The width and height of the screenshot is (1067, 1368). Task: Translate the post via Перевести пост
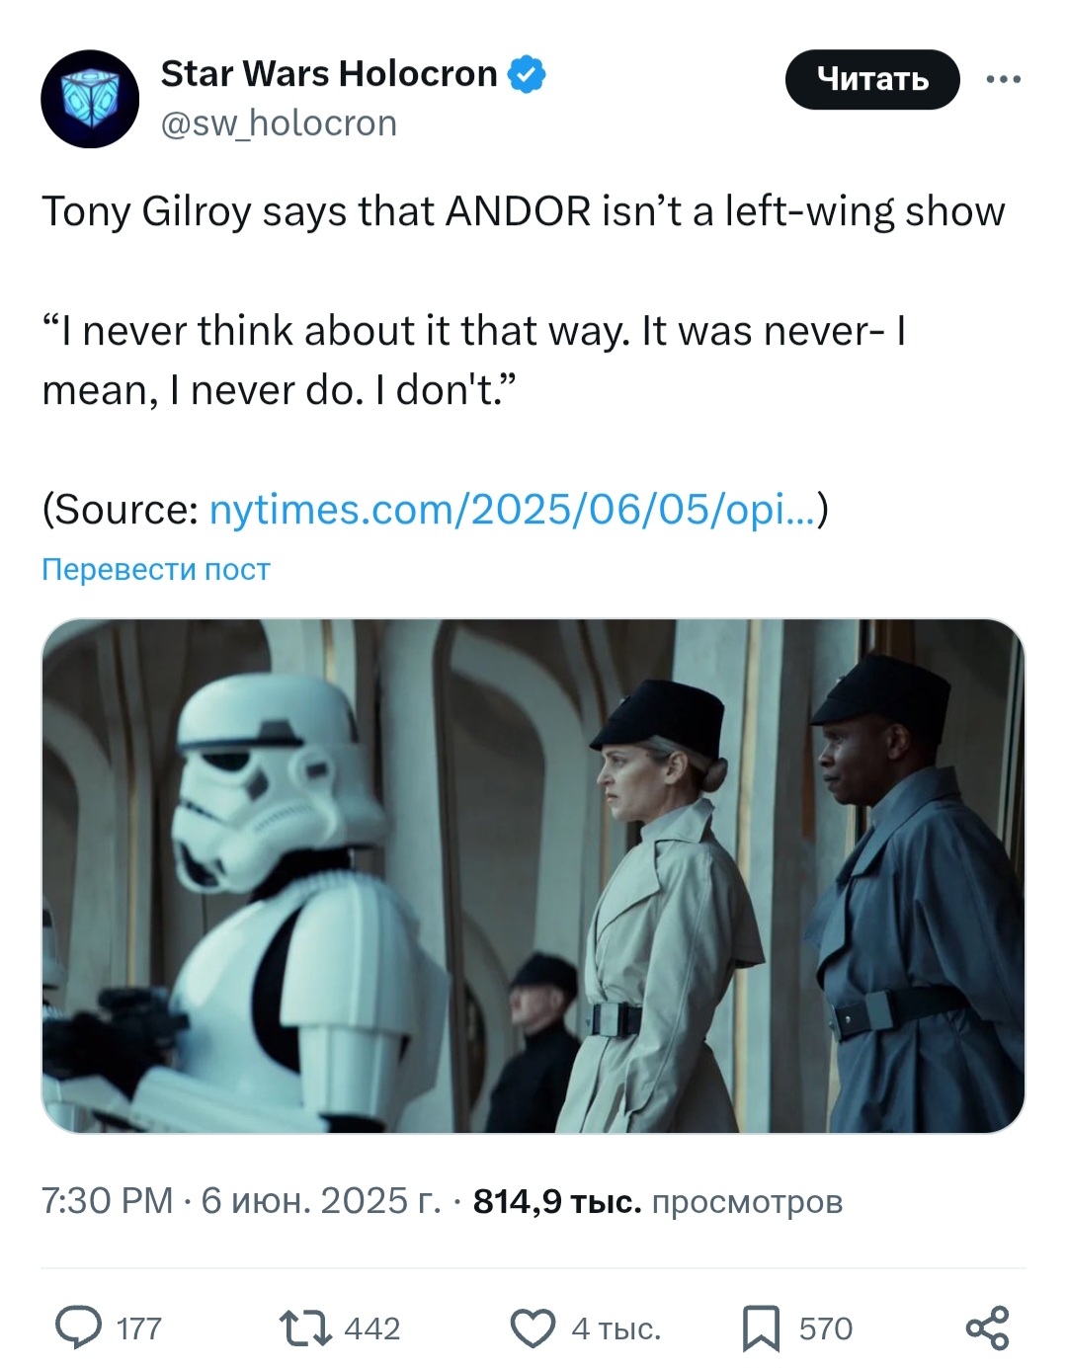[155, 569]
